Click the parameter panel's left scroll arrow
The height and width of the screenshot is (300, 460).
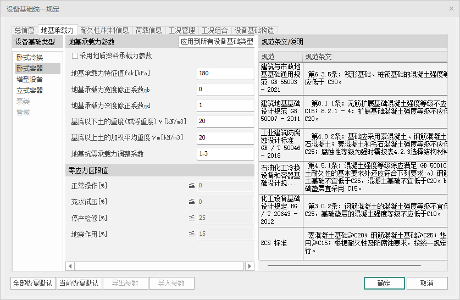click(x=70, y=266)
